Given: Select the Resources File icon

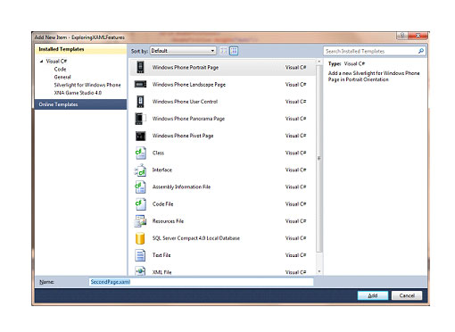Looking at the screenshot, I should click(x=140, y=221).
